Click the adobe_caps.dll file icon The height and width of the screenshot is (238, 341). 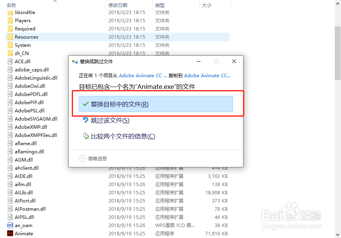10,69
